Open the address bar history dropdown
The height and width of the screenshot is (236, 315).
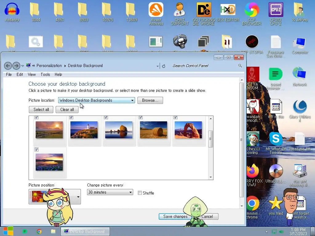[x=157, y=66]
